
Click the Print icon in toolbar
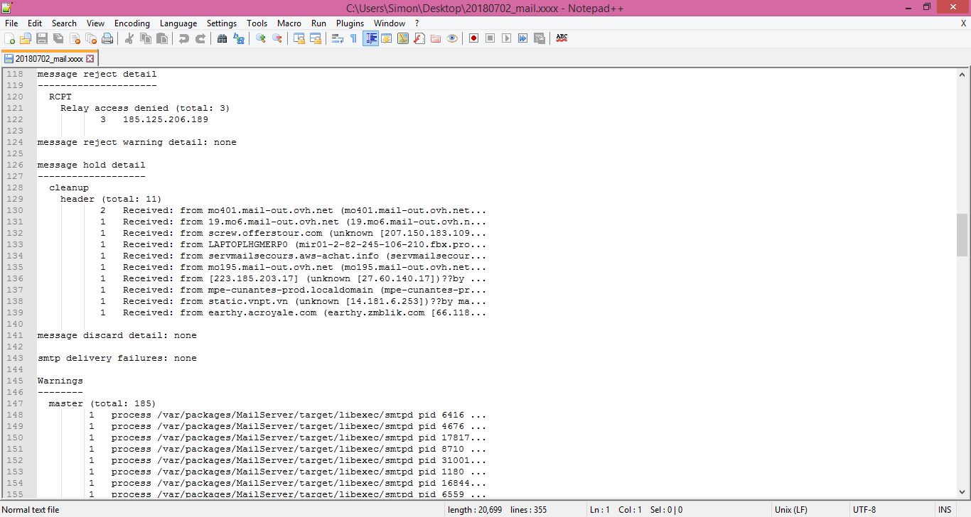point(107,38)
